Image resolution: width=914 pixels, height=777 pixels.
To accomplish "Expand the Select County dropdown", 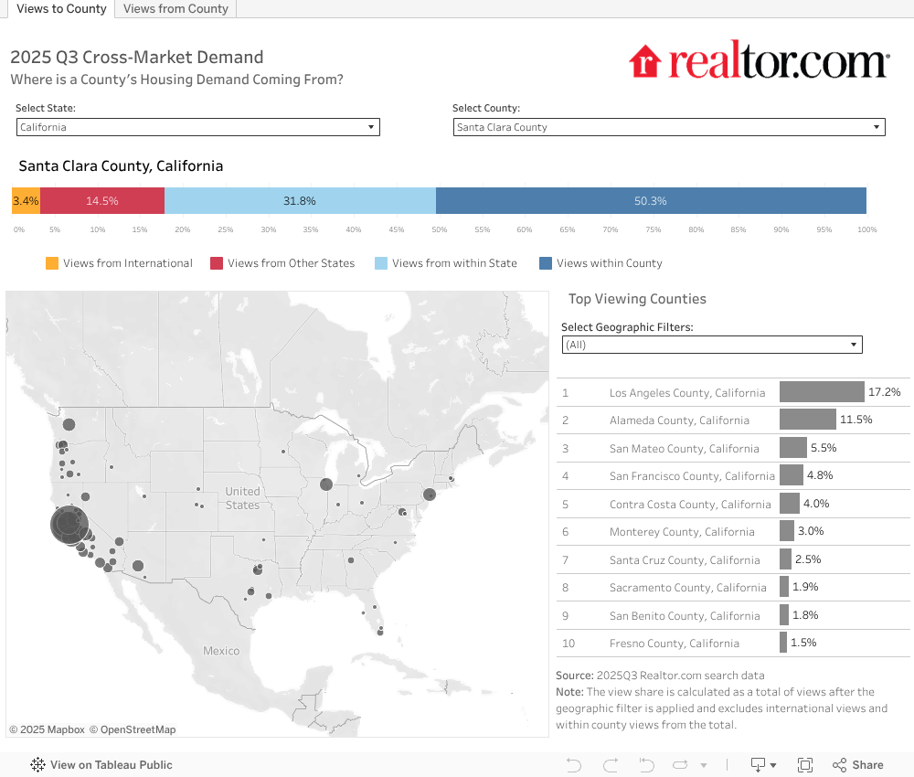I will [669, 127].
